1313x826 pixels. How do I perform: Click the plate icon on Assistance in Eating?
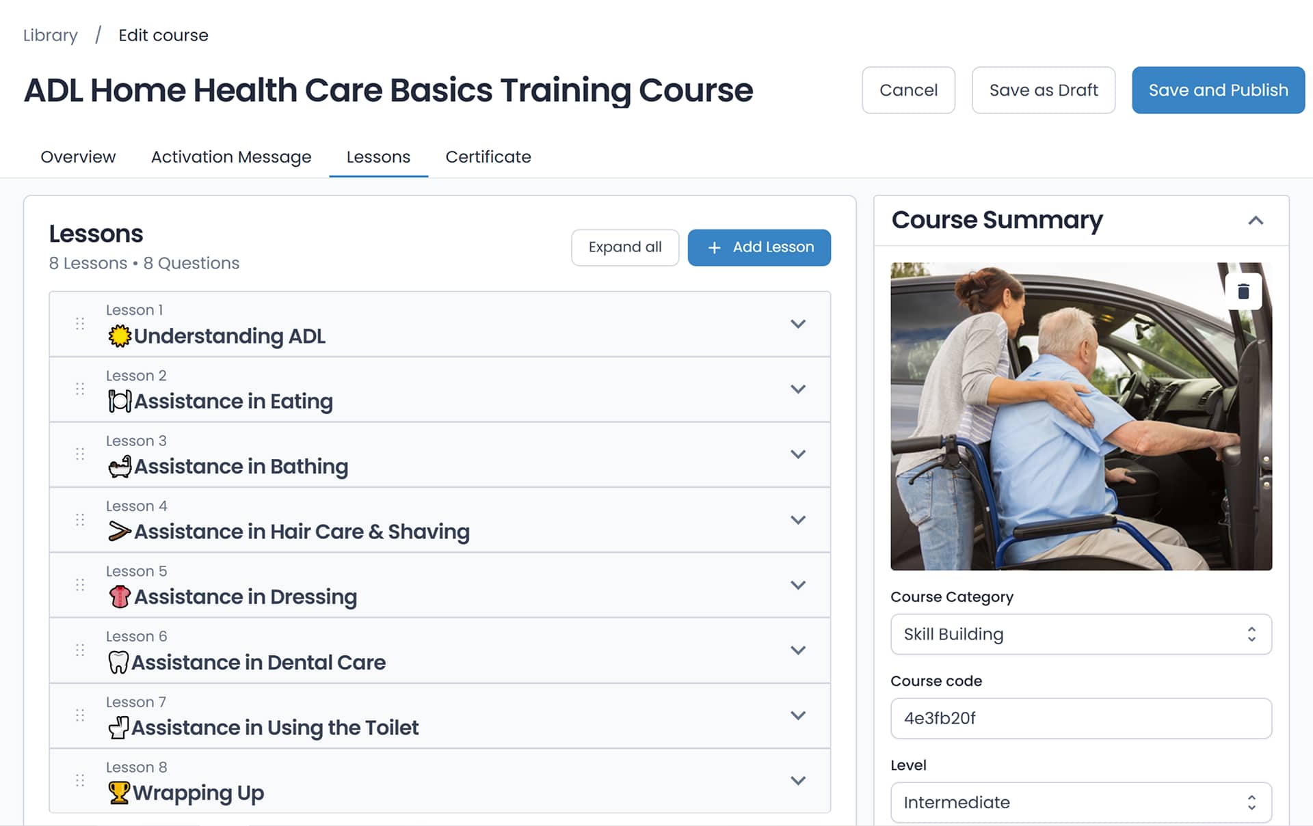click(120, 401)
